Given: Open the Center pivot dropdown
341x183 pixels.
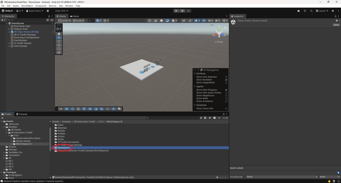Looking at the screenshot, I should click(x=64, y=20).
